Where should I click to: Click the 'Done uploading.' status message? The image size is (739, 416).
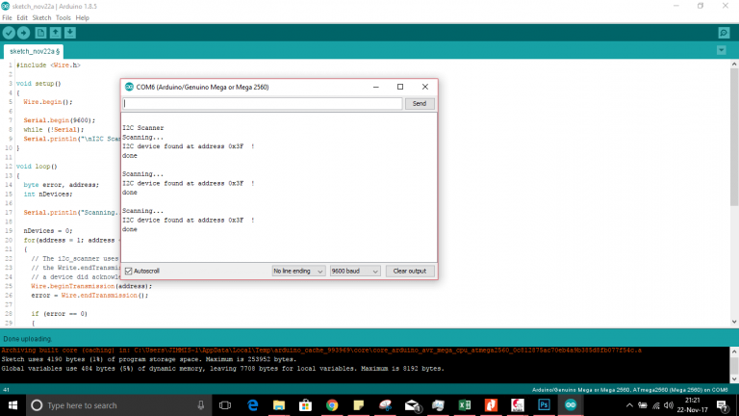click(27, 339)
